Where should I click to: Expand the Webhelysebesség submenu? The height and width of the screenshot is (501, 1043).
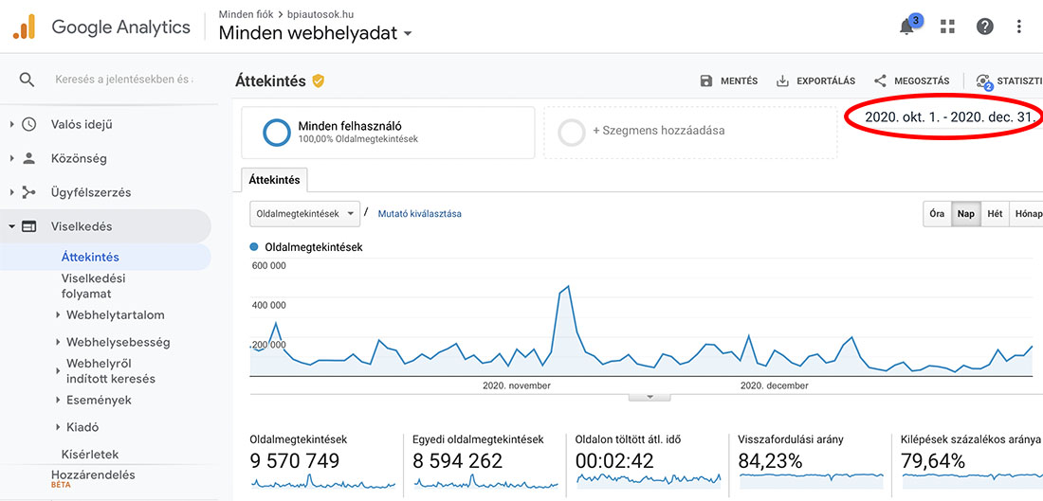point(58,342)
